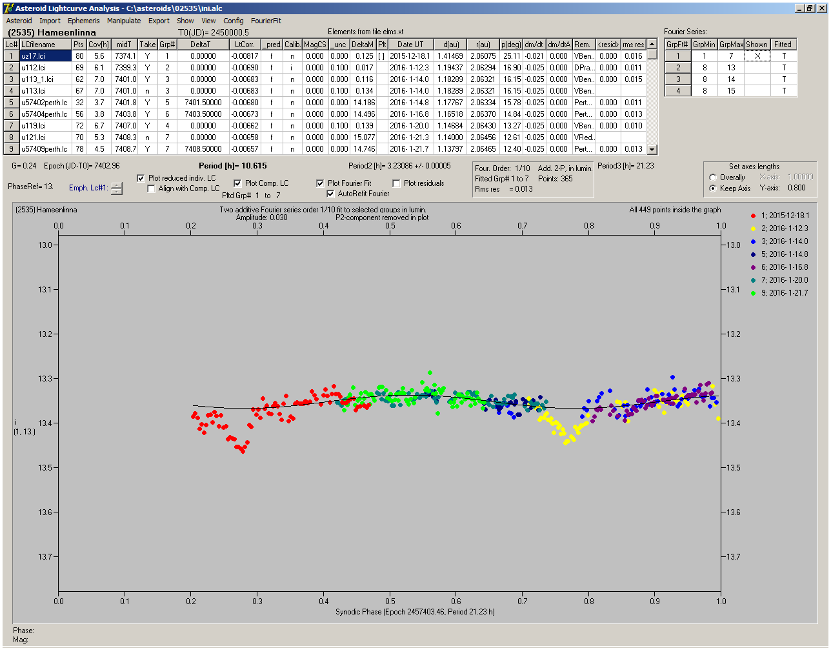Image resolution: width=831 pixels, height=648 pixels.
Task: Open the View menu
Action: tap(208, 21)
